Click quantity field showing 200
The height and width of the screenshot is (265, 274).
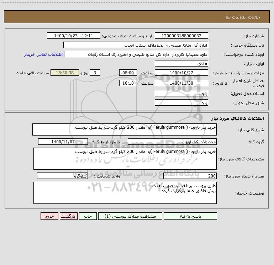tap(190, 176)
